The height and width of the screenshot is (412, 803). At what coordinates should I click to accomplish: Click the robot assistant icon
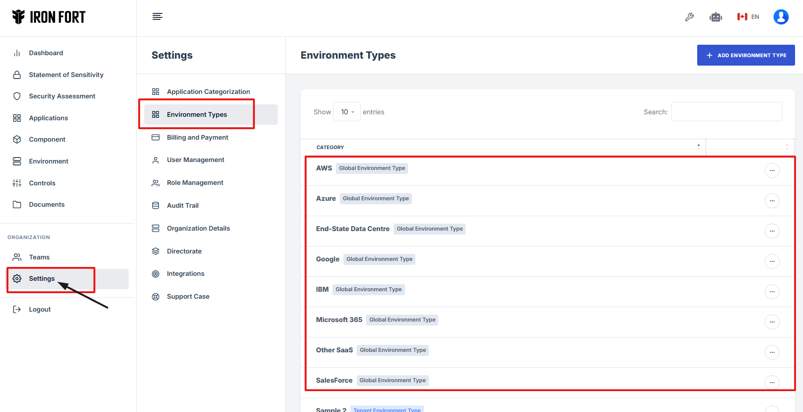click(x=716, y=17)
